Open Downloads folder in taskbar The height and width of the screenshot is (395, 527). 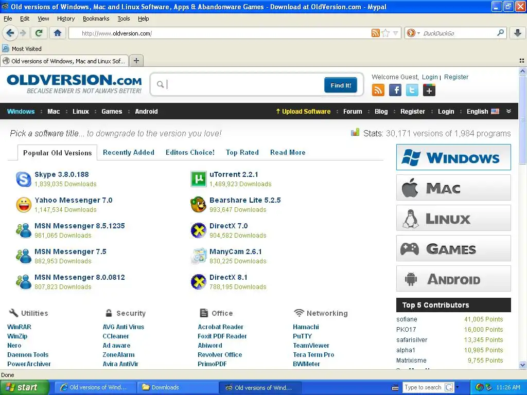(178, 387)
